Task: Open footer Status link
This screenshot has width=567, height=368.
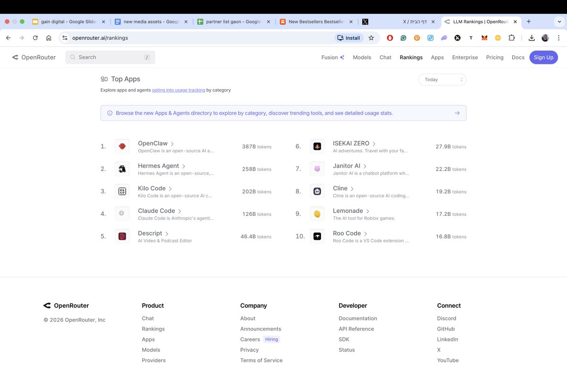Action: tap(346, 350)
